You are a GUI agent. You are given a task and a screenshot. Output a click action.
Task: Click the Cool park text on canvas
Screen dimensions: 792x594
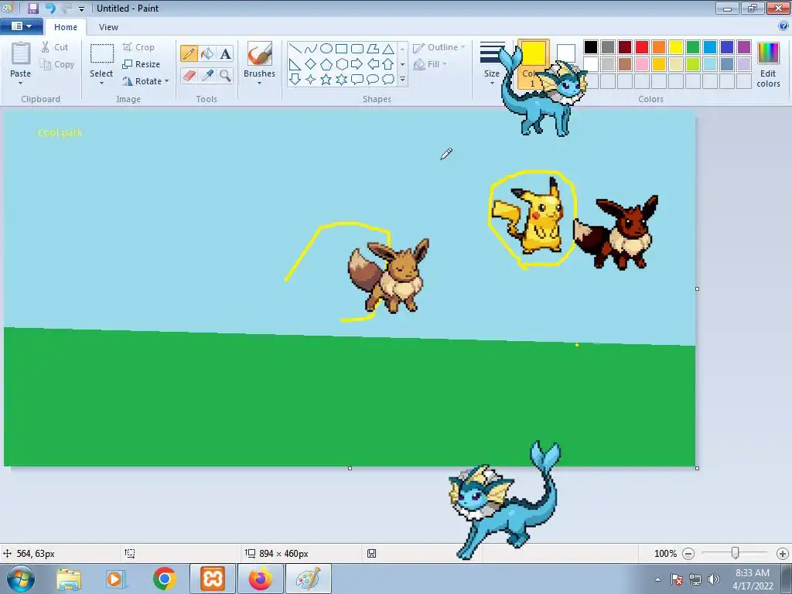coord(60,133)
